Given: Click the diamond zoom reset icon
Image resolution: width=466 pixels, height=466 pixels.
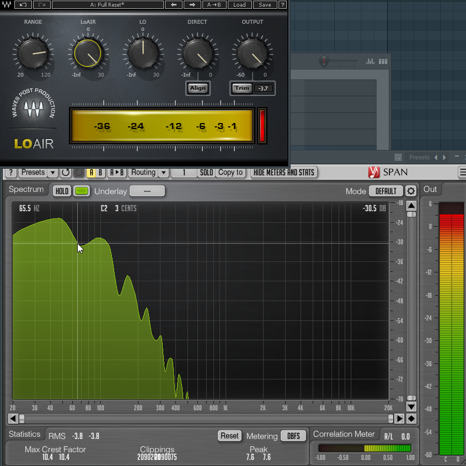Looking at the screenshot, I should pyautogui.click(x=411, y=419).
